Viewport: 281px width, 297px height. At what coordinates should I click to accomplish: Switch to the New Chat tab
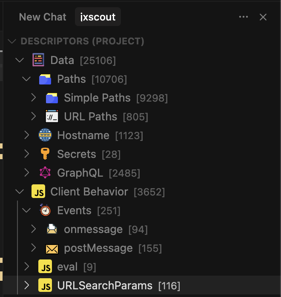pos(43,17)
